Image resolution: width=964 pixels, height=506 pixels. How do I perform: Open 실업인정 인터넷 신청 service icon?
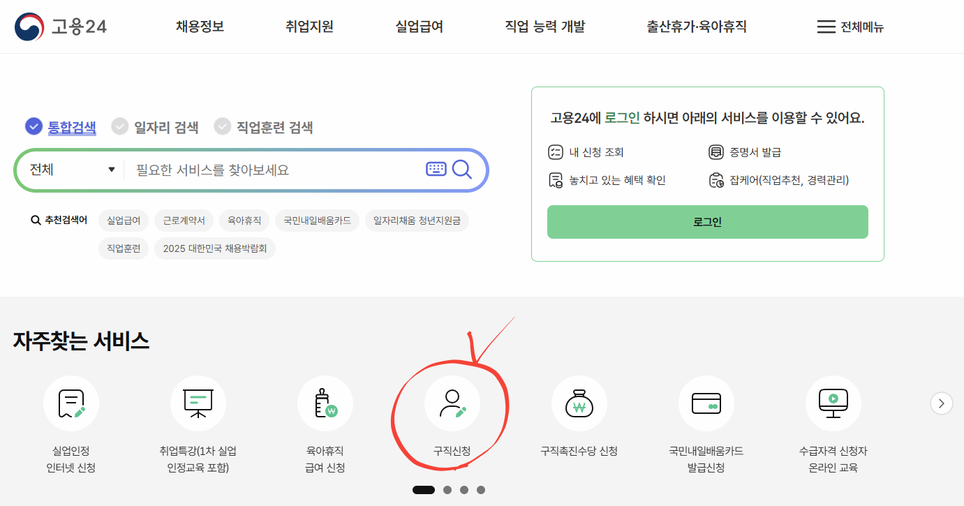[x=71, y=403]
